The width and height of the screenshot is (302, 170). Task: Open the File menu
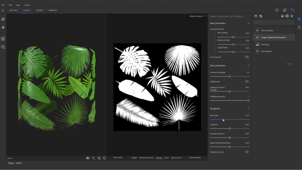(x=3, y=5)
